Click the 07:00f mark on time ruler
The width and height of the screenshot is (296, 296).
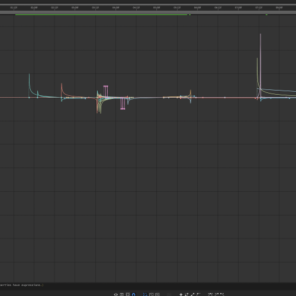[238, 8]
